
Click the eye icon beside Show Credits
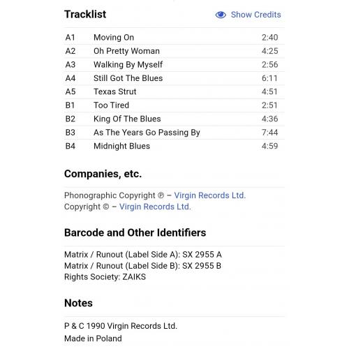point(221,15)
